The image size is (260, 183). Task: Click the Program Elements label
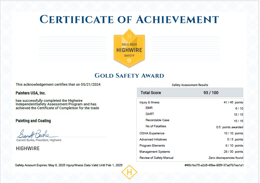tap(152, 146)
